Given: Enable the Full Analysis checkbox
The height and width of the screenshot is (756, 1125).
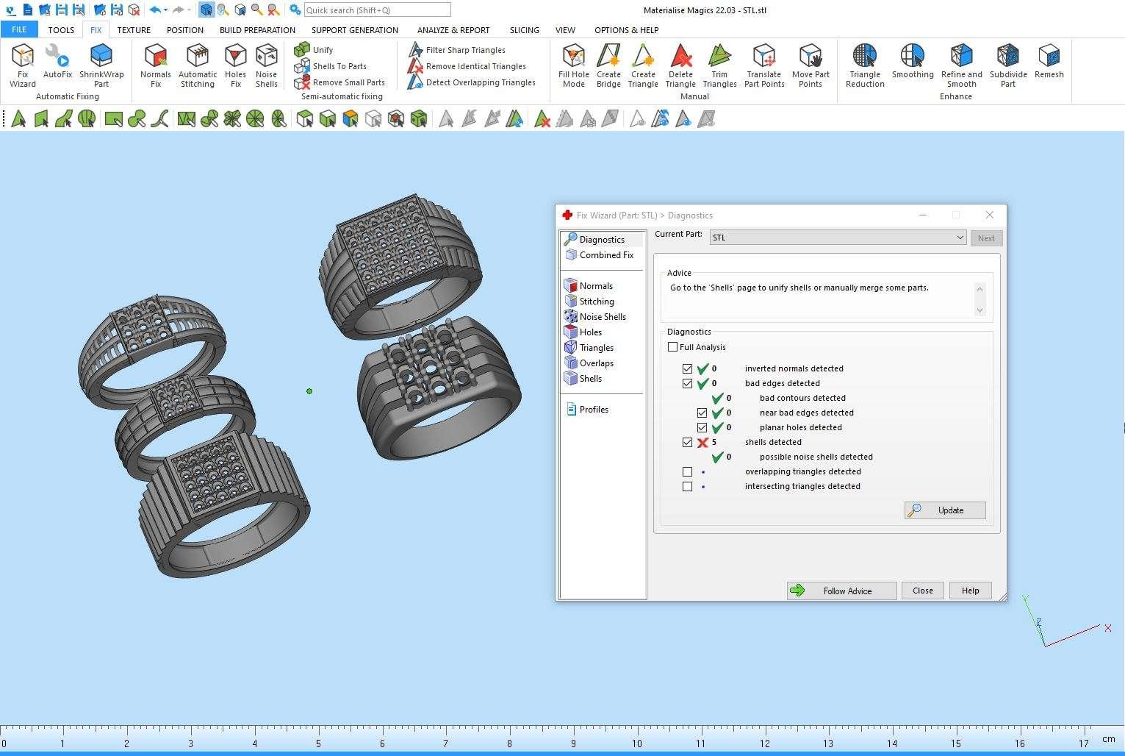Looking at the screenshot, I should point(672,347).
